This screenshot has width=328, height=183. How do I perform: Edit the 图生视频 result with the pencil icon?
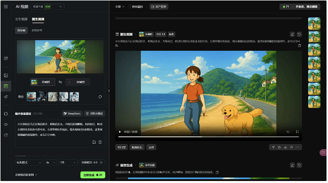point(292,34)
